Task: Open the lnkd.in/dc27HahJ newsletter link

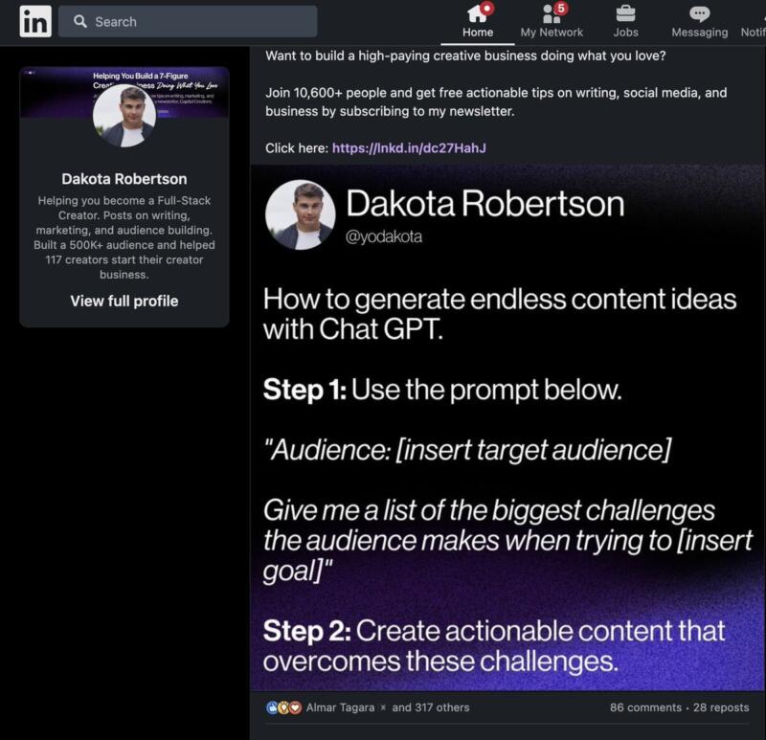Action: (410, 148)
